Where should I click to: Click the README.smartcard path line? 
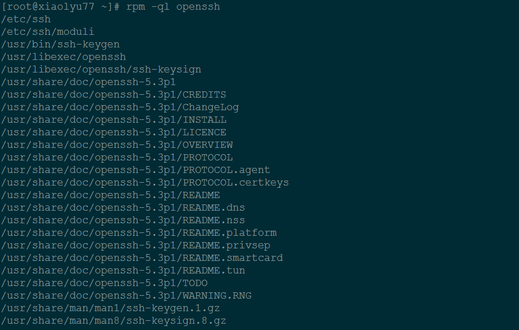pos(142,258)
